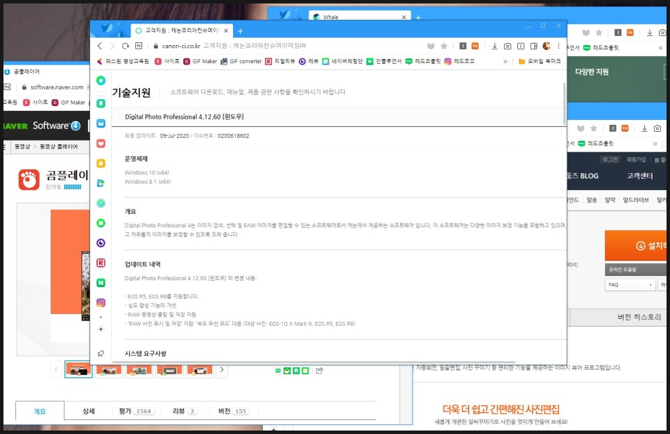Image resolution: width=670 pixels, height=434 pixels.
Task: Bookmark the Canon page with the star icon
Action: tap(444, 46)
